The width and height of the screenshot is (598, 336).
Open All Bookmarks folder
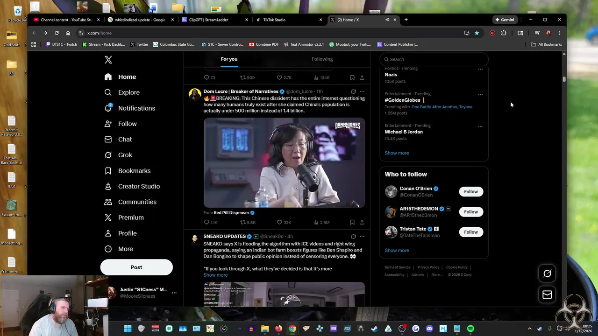[x=547, y=44]
